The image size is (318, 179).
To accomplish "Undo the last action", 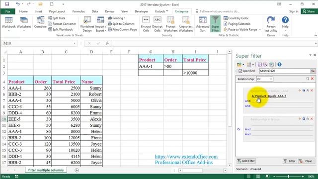I will tap(18, 4).
